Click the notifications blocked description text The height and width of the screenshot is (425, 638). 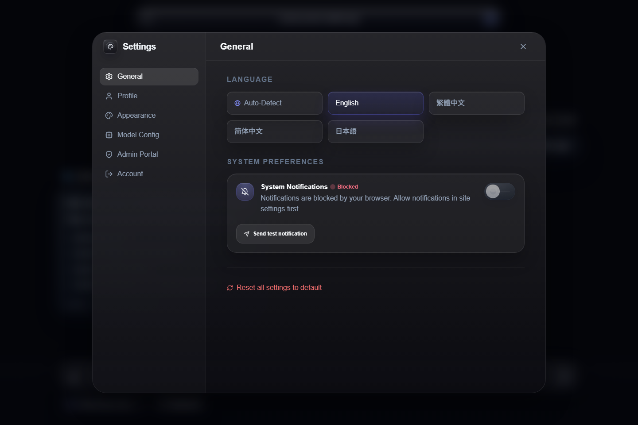(366, 204)
